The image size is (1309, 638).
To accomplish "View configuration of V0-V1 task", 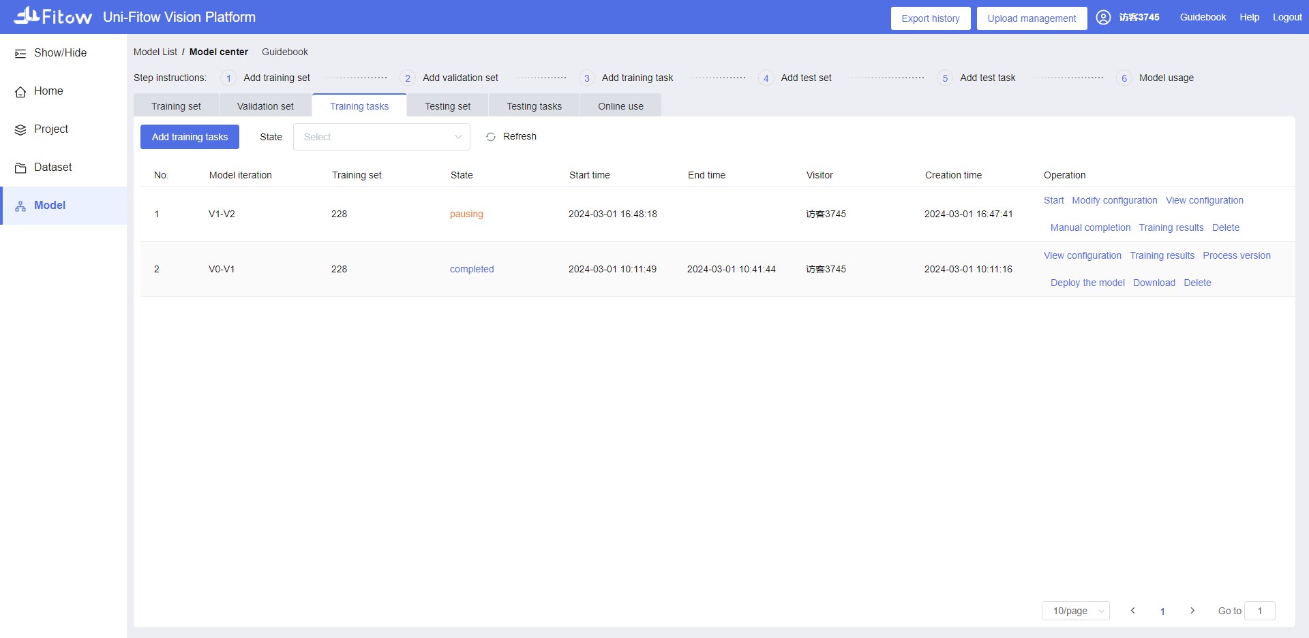I will click(x=1083, y=255).
